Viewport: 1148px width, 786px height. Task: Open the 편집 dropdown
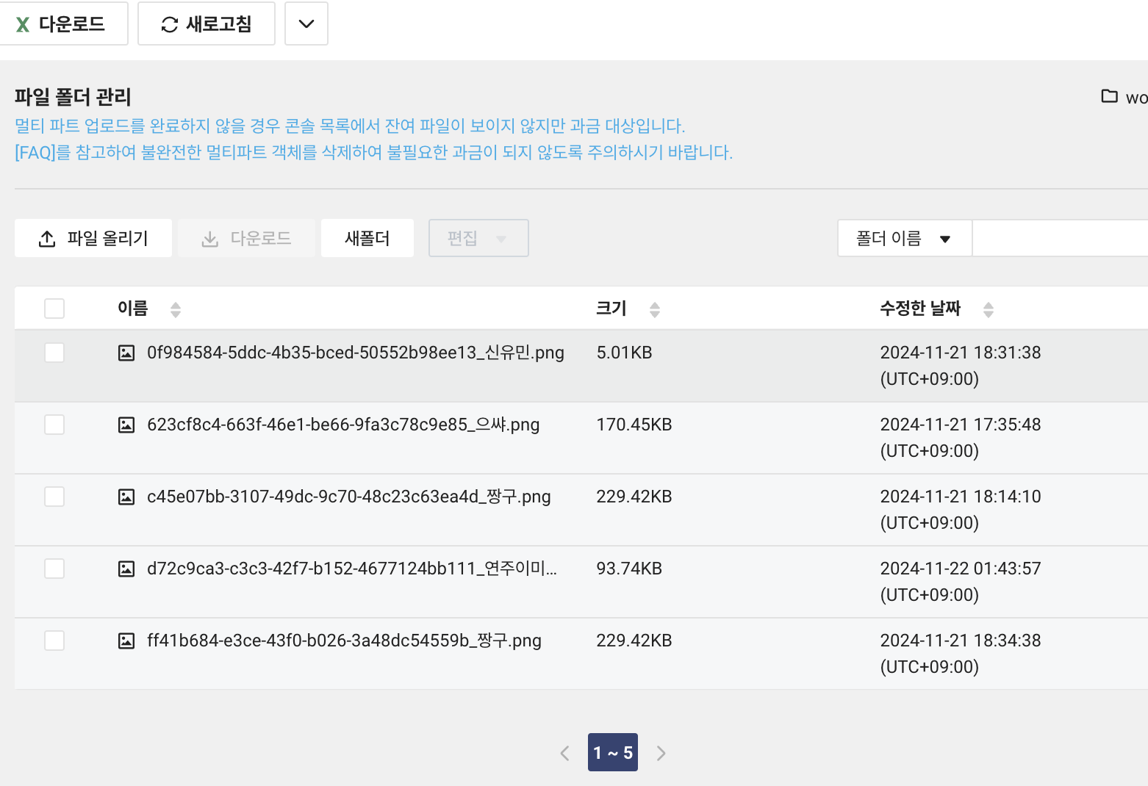[478, 238]
